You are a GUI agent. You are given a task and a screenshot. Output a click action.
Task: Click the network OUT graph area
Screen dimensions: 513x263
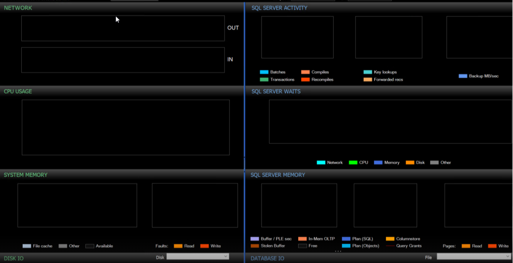123,28
